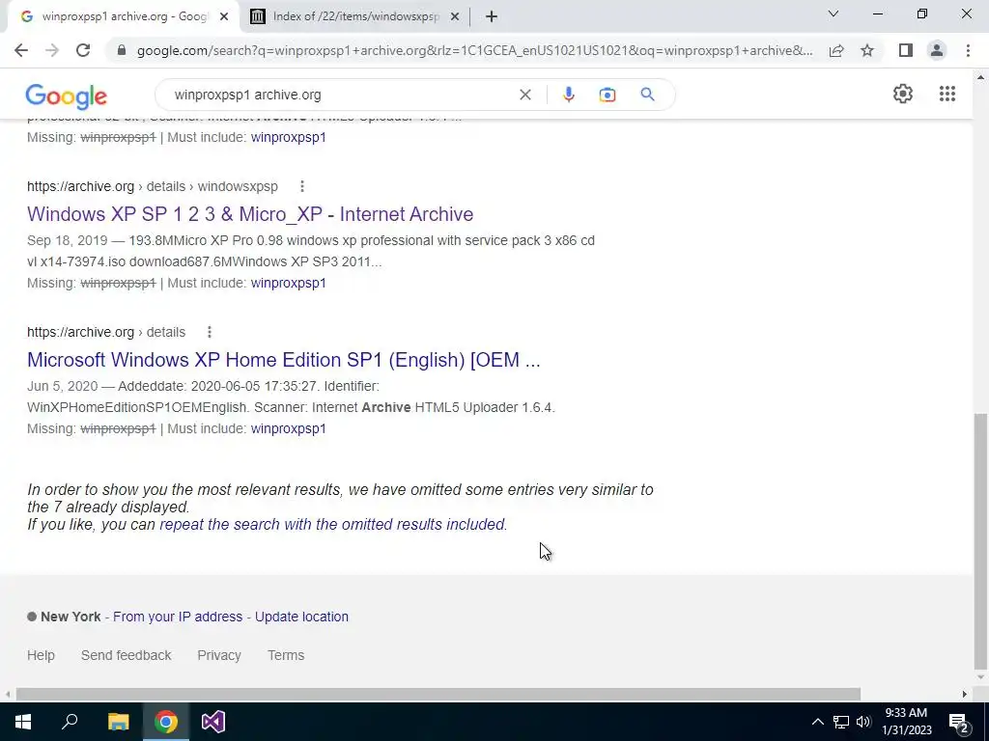Image resolution: width=989 pixels, height=741 pixels.
Task: Open Google quick settings gear
Action: click(903, 94)
